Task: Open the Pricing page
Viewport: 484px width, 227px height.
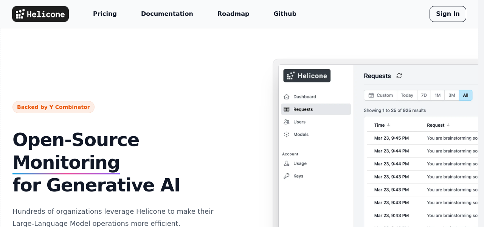Action: click(105, 14)
